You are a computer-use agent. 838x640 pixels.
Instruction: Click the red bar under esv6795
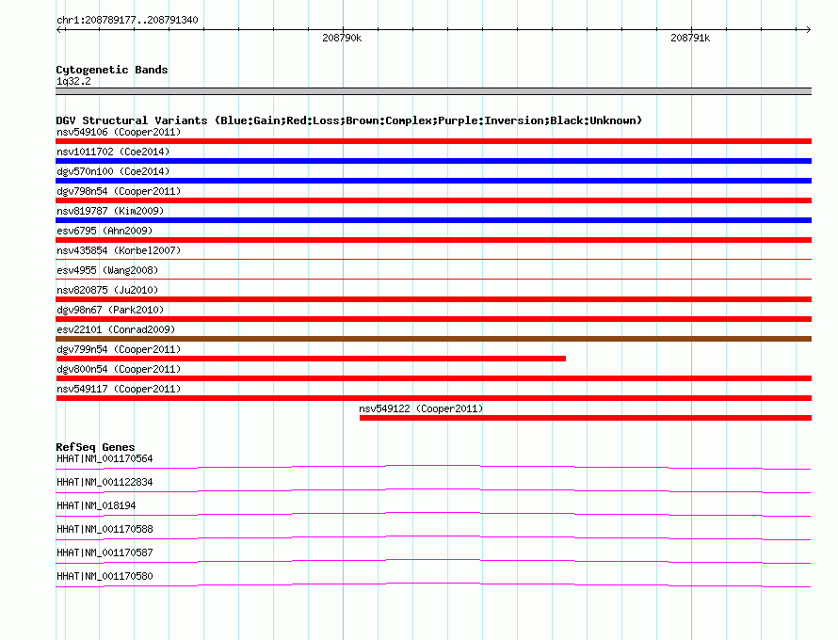[x=433, y=240]
